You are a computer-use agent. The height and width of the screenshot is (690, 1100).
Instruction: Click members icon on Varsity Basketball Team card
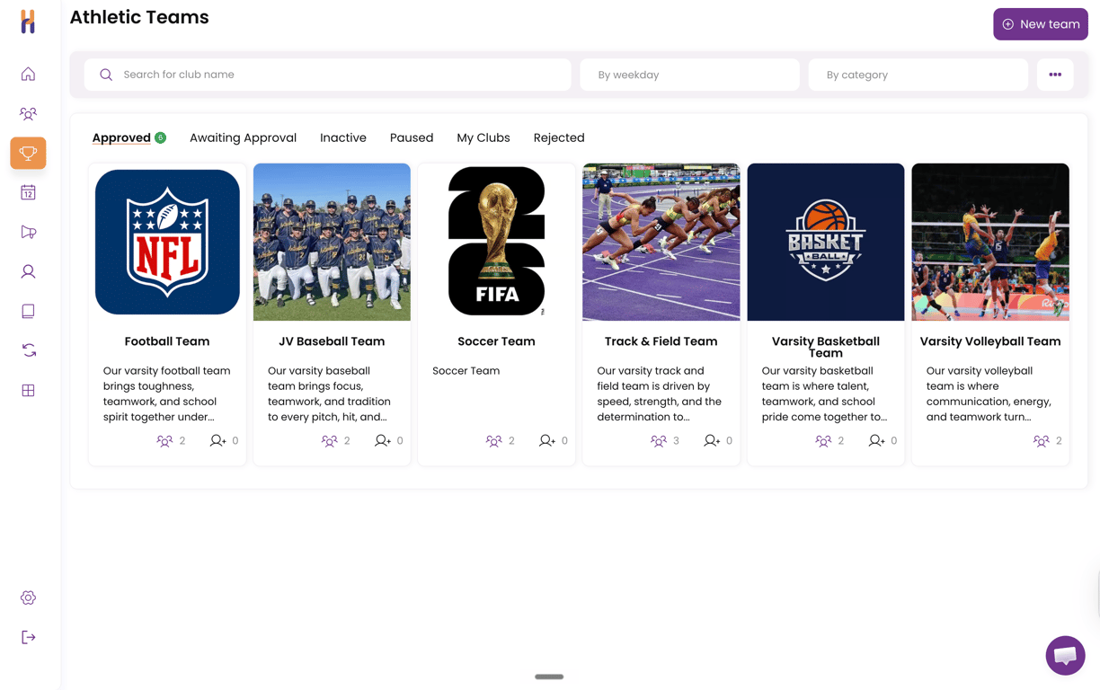click(822, 441)
